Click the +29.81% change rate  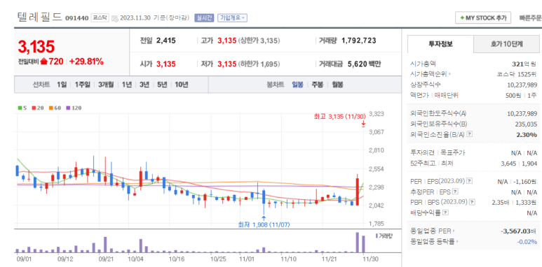point(86,62)
